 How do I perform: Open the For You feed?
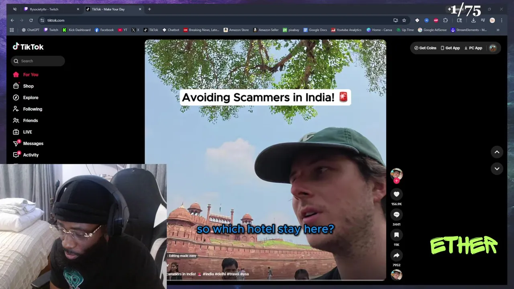pos(26,75)
